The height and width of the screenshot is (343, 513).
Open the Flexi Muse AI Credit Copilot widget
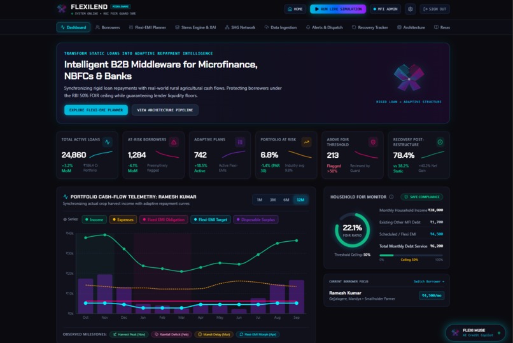point(475,333)
